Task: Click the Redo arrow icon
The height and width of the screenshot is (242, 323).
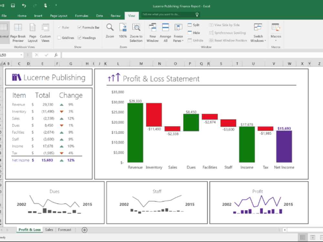Action: pos(35,5)
